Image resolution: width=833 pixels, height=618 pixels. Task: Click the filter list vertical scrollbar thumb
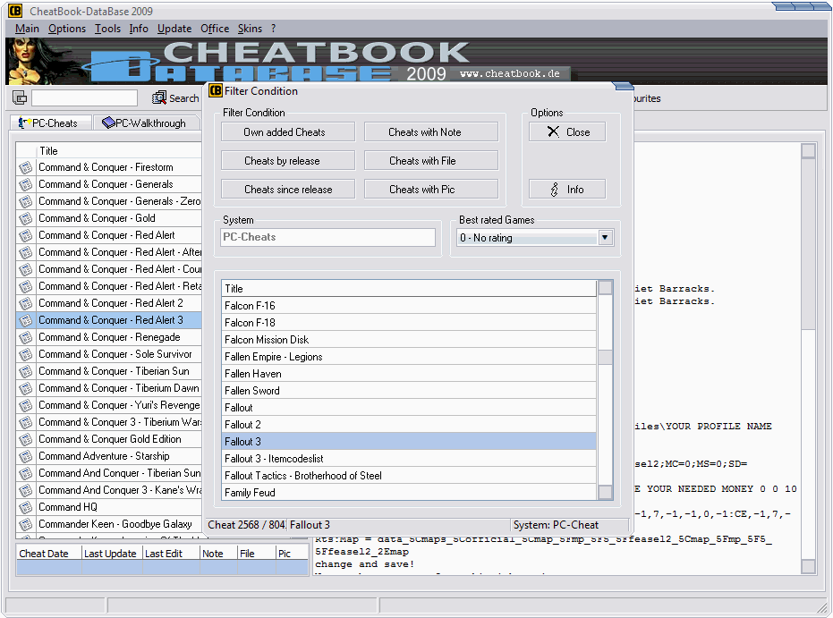(x=605, y=357)
